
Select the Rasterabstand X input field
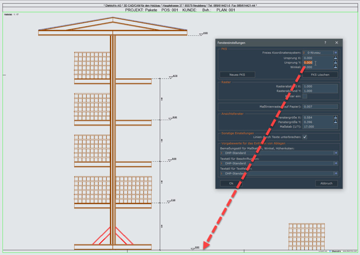coord(320,86)
